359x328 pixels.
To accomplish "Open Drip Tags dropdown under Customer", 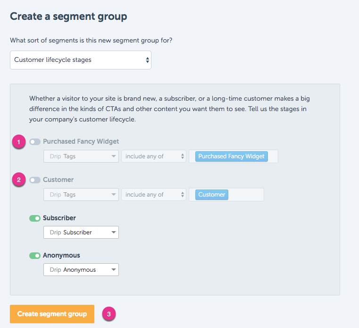I will [81, 195].
